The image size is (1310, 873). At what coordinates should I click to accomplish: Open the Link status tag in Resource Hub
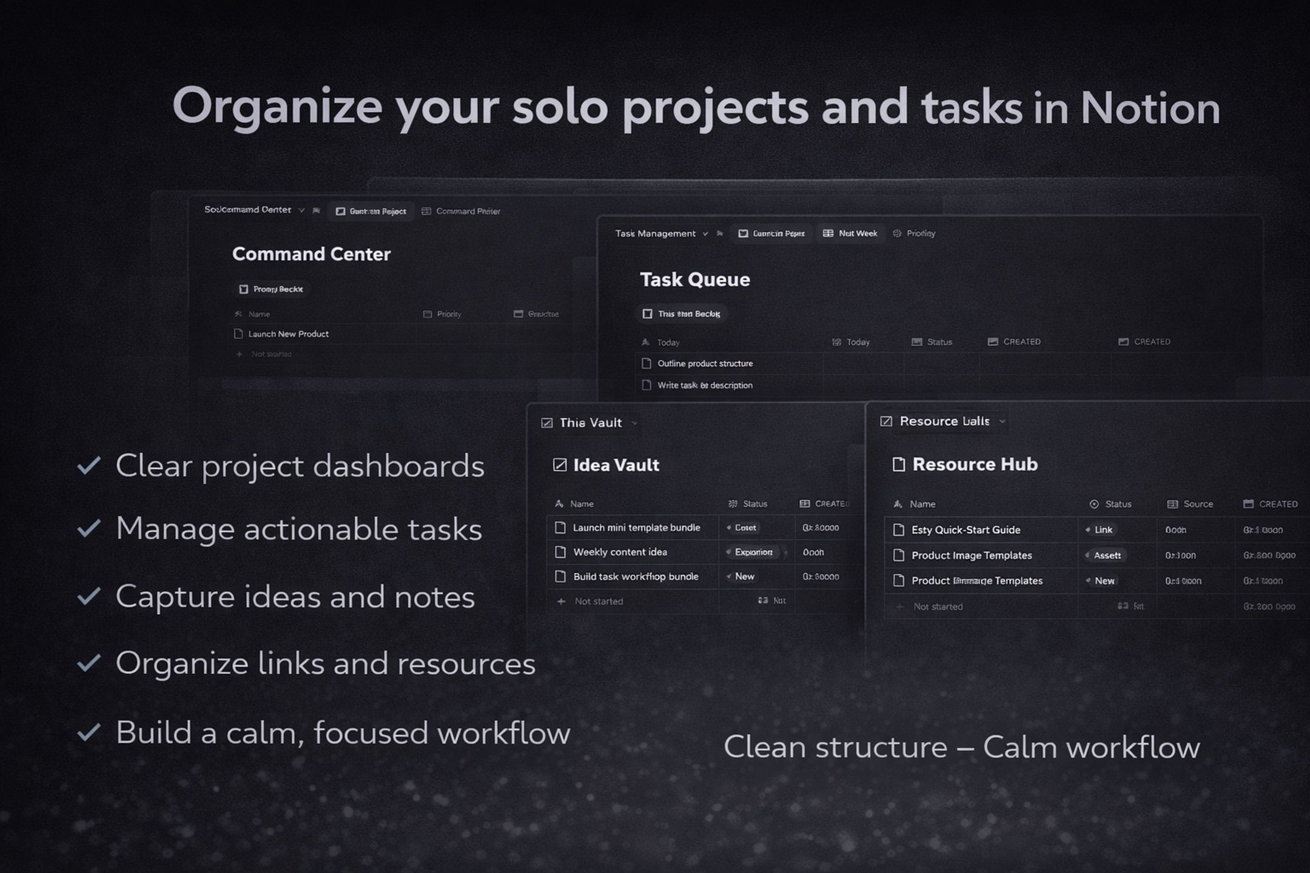(1100, 530)
